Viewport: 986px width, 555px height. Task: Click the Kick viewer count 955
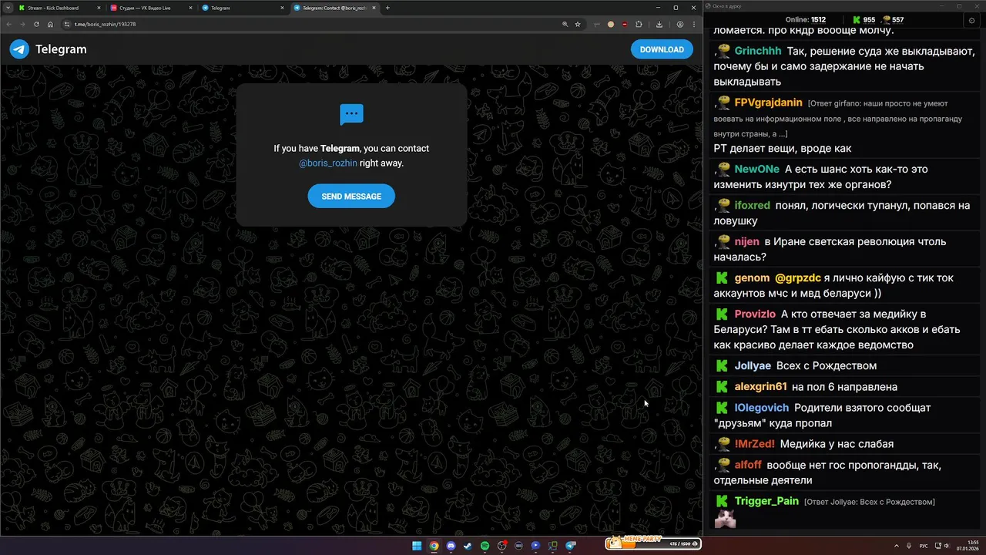[x=863, y=20]
